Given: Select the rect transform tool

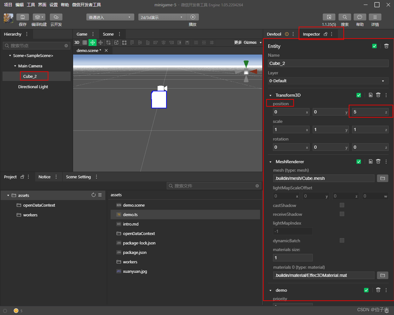Looking at the screenshot, I should coord(124,43).
